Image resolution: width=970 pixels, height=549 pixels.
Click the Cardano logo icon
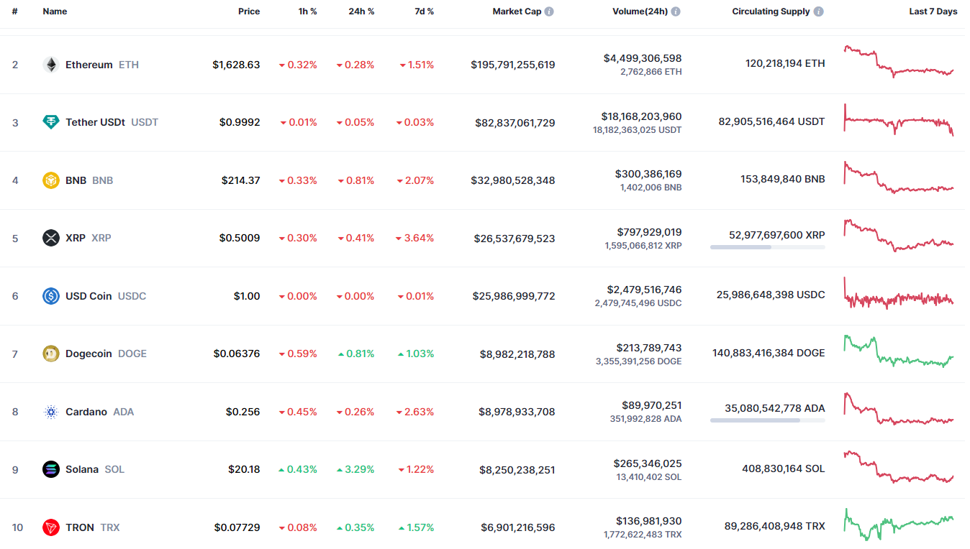pyautogui.click(x=50, y=412)
